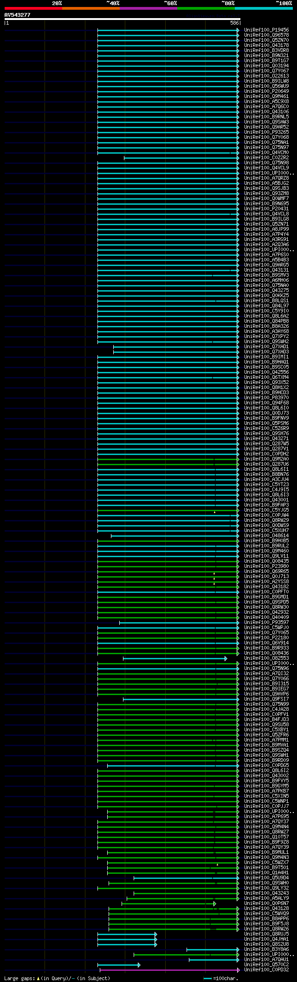Click the Large gaps legend text
The width and height of the screenshot is (297, 982).
(57, 978)
